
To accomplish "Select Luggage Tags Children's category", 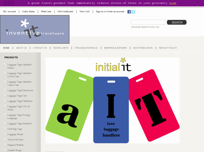I will pos(20,101).
